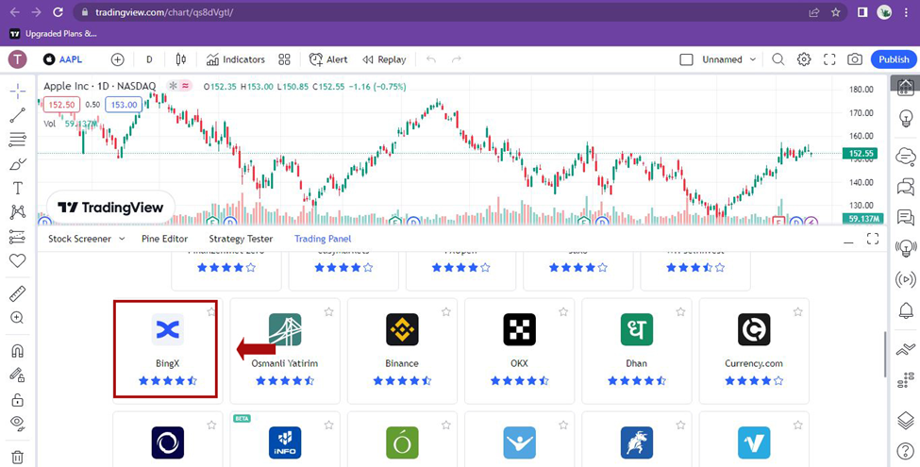Switch to the Pine Editor tab
The height and width of the screenshot is (467, 920).
(164, 239)
